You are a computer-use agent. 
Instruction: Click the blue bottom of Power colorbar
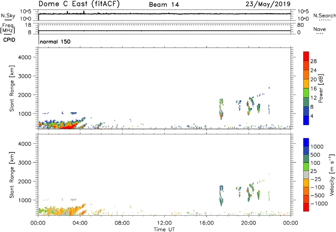(306, 121)
